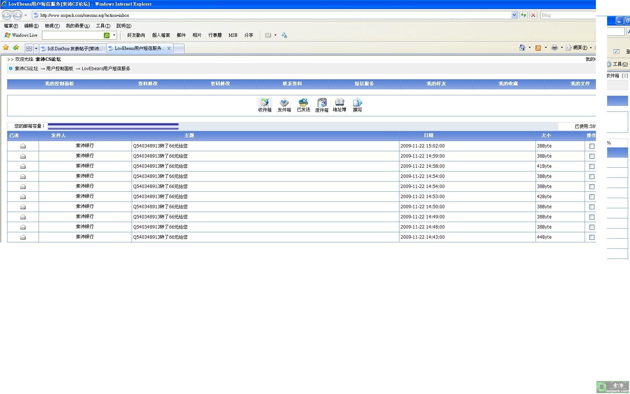This screenshot has height=394, width=630.
Task: Open the 发件箱 outbox icon
Action: pos(284,105)
